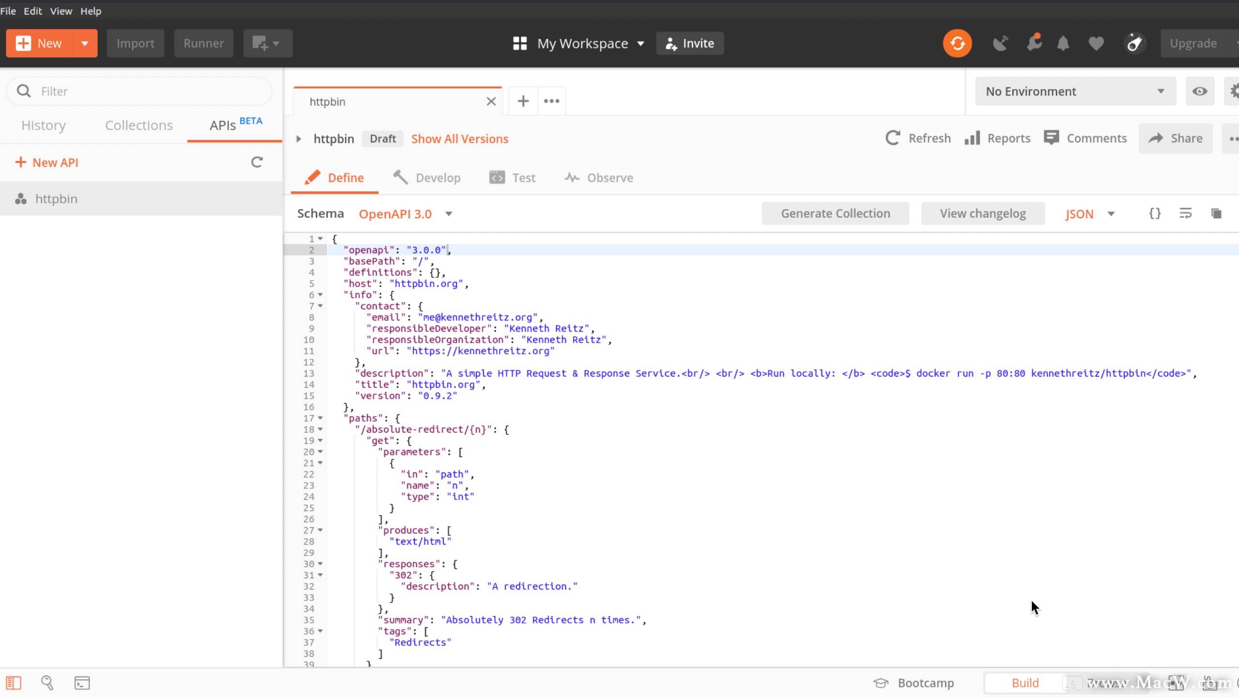Open Comments panel
The width and height of the screenshot is (1239, 697).
(1085, 138)
